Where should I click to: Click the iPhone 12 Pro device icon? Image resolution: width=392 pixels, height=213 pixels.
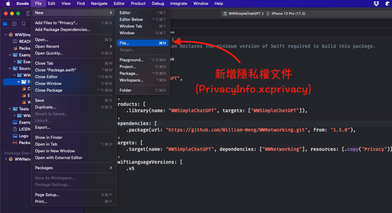click(x=268, y=13)
